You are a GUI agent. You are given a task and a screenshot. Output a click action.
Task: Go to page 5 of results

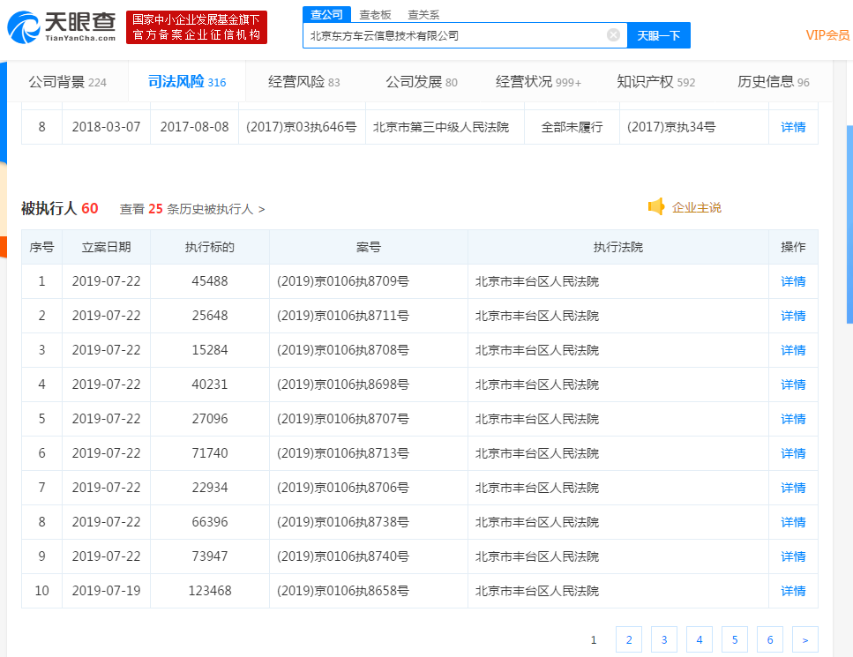pos(735,639)
